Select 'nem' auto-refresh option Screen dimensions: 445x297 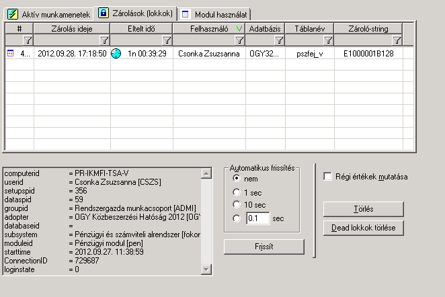coord(237,179)
